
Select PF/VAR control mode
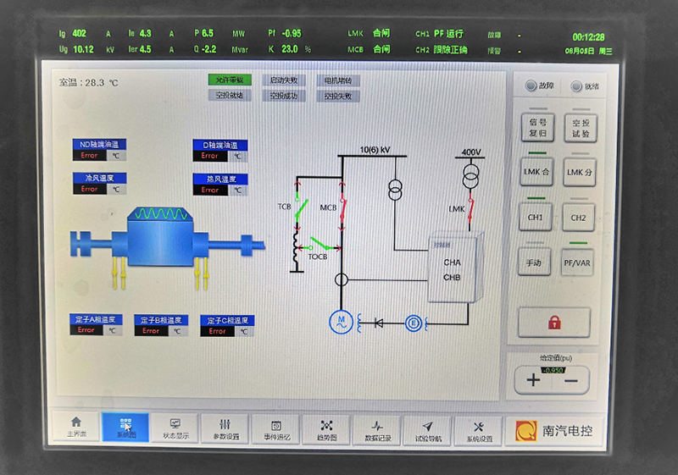(x=578, y=263)
